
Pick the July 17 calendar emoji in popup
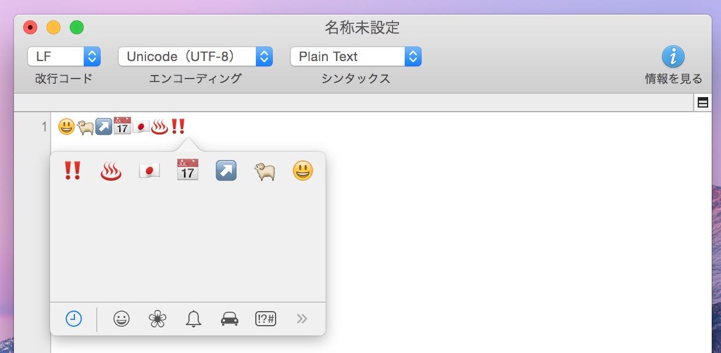click(x=188, y=170)
